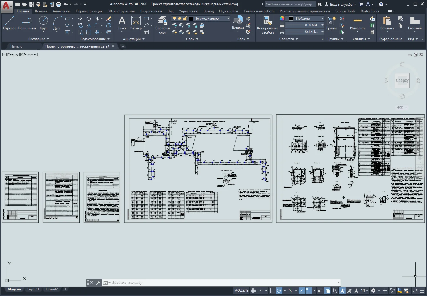Open the SolidLi... linetype dropdown

[x=305, y=32]
